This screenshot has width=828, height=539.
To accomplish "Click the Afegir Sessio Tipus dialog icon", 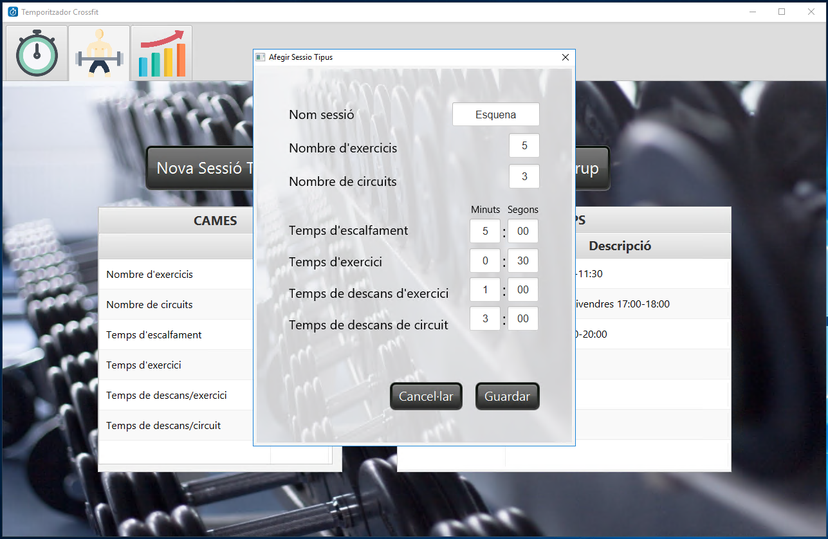I will 261,57.
